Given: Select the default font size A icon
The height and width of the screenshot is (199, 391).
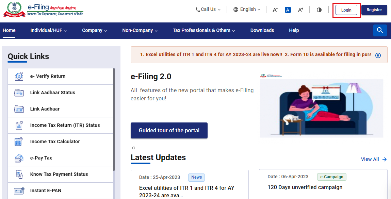Looking at the screenshot, I should 288,10.
